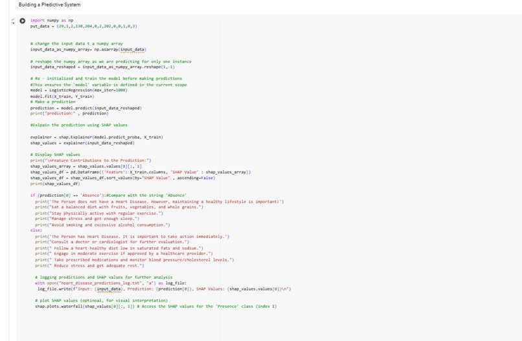The height and width of the screenshot is (341, 522).
Task: Click the comment 'Re - initialized and train the model'
Action: pos(106,78)
